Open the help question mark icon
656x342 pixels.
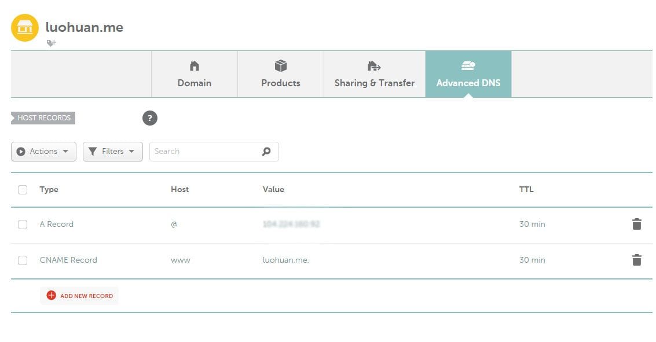click(x=150, y=118)
